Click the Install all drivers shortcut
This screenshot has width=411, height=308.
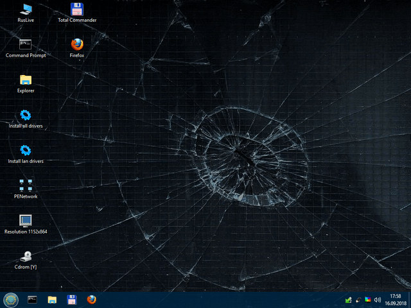(x=26, y=116)
